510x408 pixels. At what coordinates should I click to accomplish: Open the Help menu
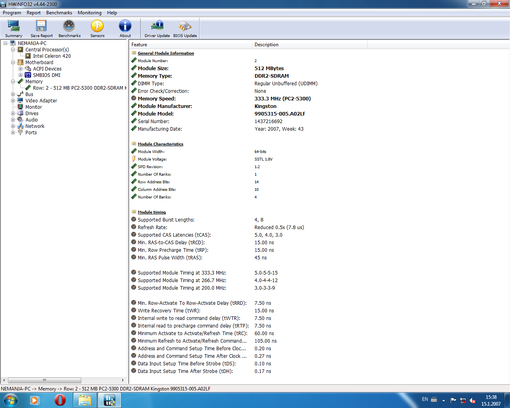click(112, 13)
